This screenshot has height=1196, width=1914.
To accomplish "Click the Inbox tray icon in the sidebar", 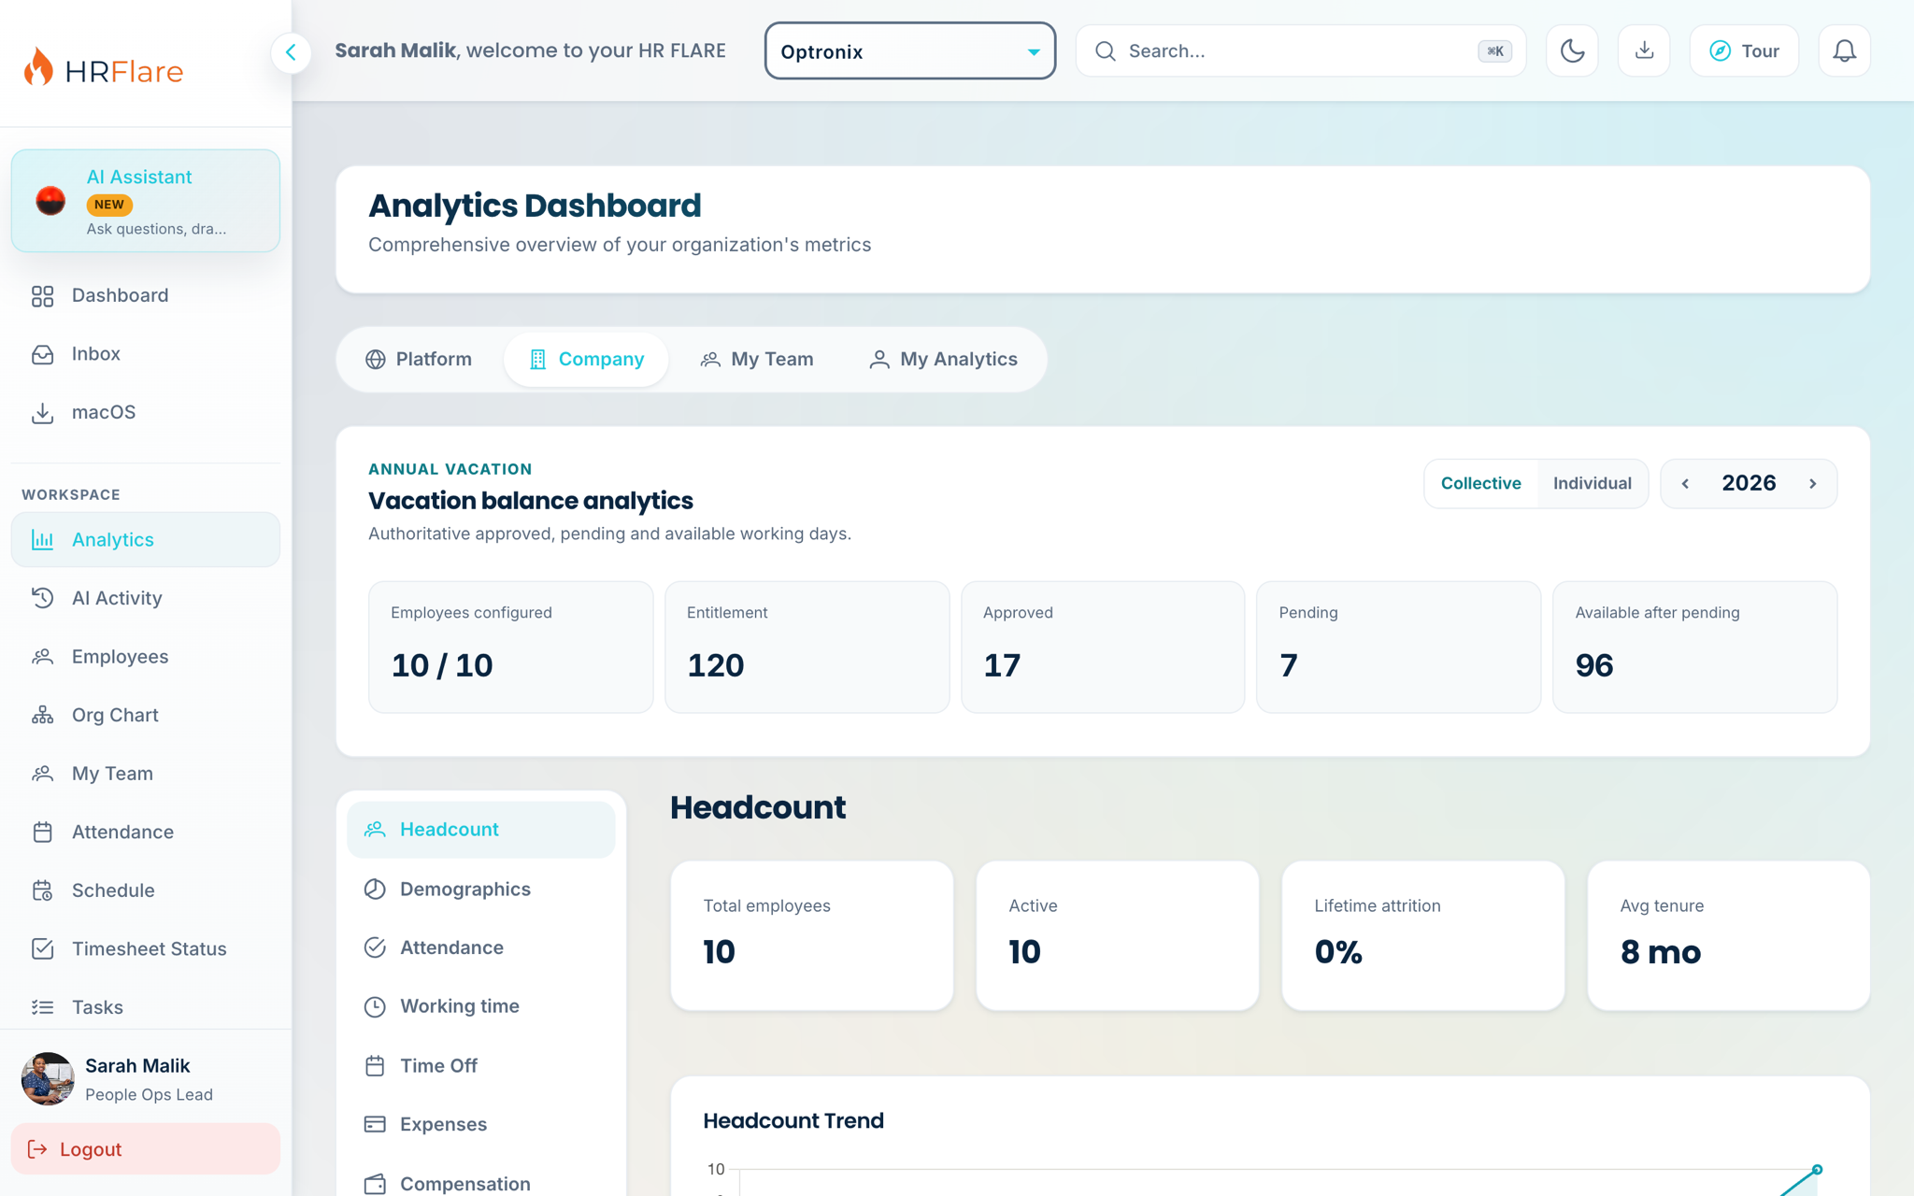I will click(42, 354).
